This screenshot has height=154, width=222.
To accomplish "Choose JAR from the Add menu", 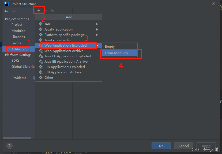I will 69,24.
